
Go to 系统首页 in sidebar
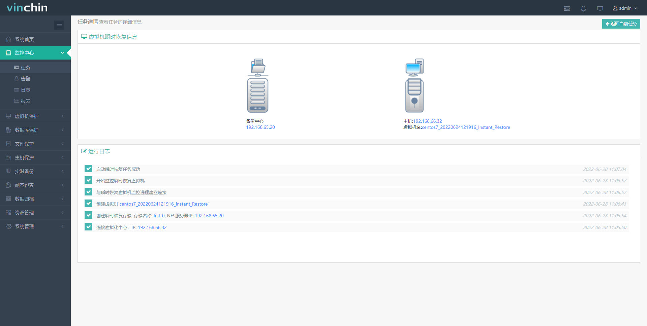(x=35, y=39)
